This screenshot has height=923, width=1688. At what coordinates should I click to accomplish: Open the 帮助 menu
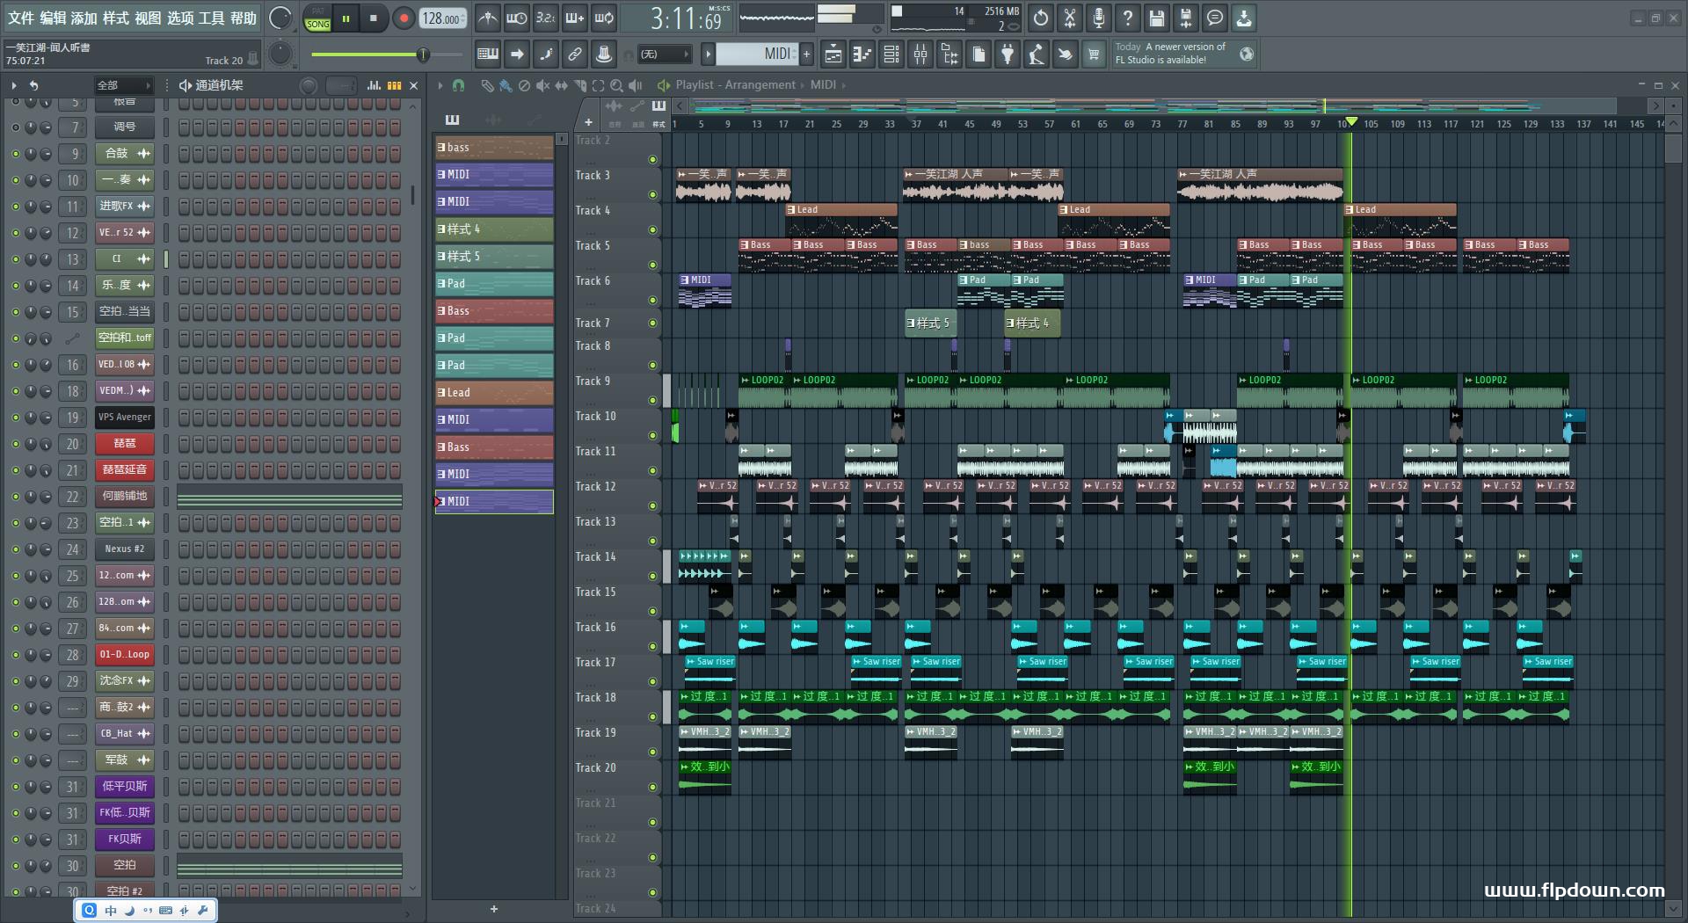[244, 18]
